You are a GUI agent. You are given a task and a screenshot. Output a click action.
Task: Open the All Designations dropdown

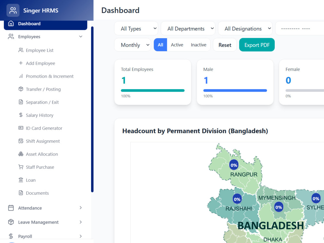tap(245, 29)
